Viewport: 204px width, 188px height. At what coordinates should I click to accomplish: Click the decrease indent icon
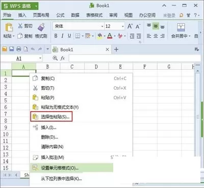(x=132, y=36)
